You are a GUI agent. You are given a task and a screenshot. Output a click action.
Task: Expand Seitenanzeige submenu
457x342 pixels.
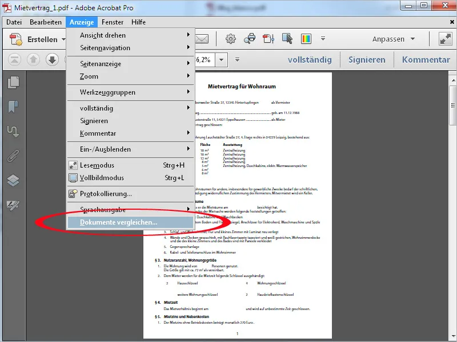point(131,64)
